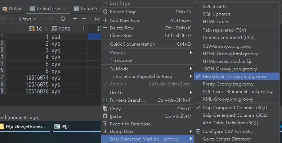Select the id cell 12516074
282x143 pixels.
28,78
